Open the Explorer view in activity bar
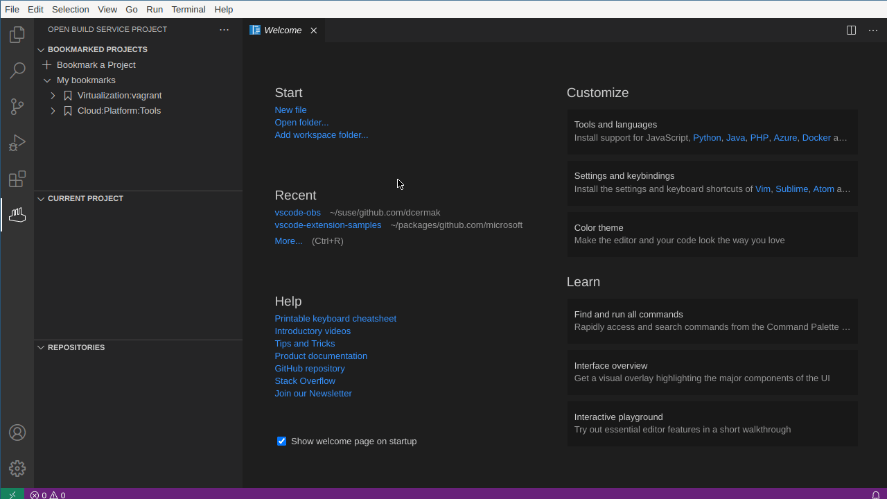887x499 pixels. point(17,35)
